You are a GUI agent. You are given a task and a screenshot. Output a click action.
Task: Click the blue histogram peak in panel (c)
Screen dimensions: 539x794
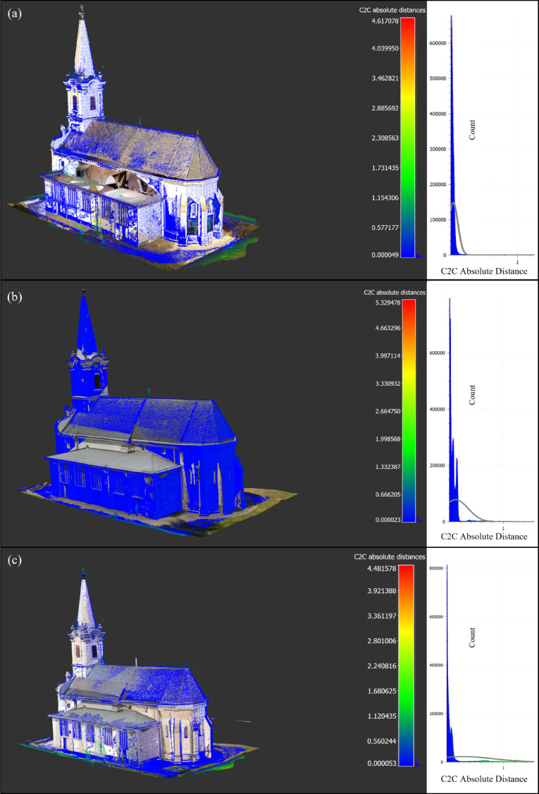[x=447, y=663]
